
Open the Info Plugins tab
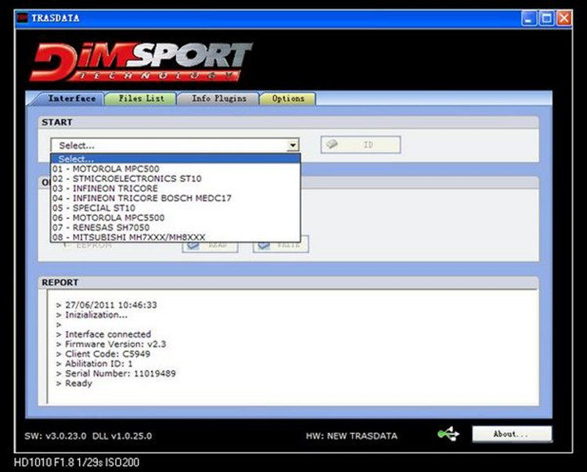coord(219,99)
